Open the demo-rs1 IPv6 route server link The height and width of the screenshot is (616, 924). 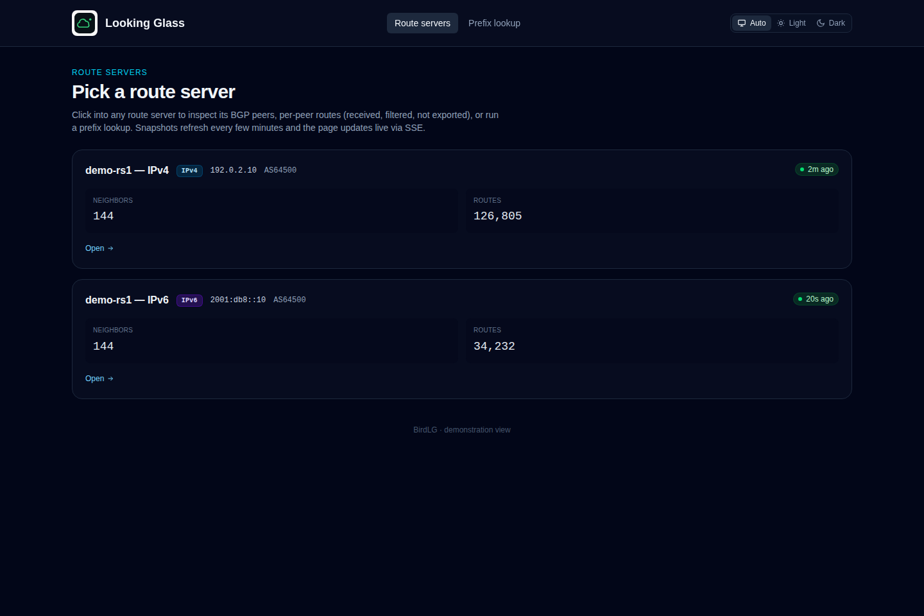click(x=99, y=379)
